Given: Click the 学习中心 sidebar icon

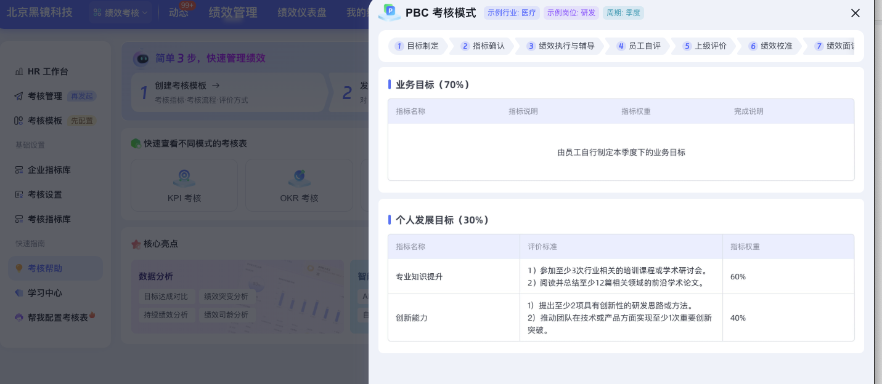Looking at the screenshot, I should click(19, 293).
